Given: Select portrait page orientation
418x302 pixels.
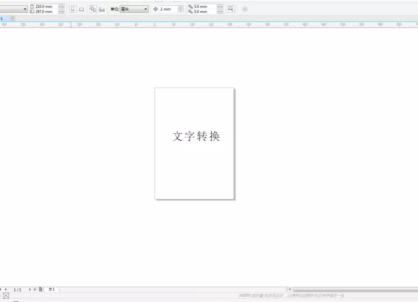Looking at the screenshot, I should (x=73, y=9).
